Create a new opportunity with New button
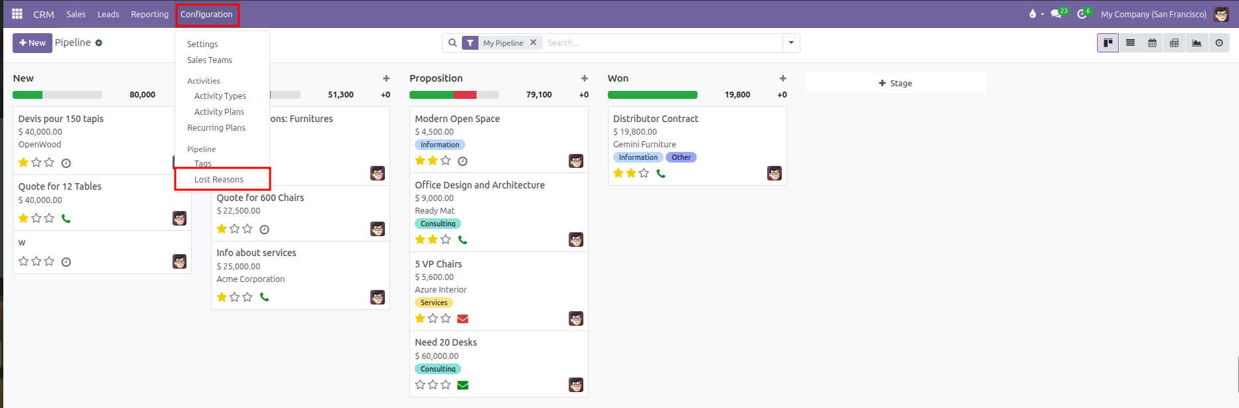 [x=32, y=42]
